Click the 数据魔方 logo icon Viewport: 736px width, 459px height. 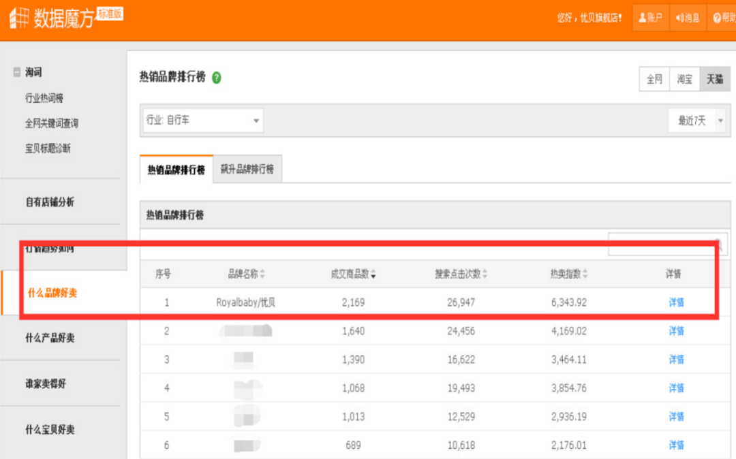point(19,18)
